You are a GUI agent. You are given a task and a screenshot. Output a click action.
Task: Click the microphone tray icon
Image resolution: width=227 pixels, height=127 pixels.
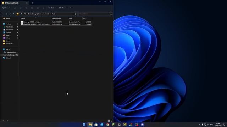tap(203, 125)
